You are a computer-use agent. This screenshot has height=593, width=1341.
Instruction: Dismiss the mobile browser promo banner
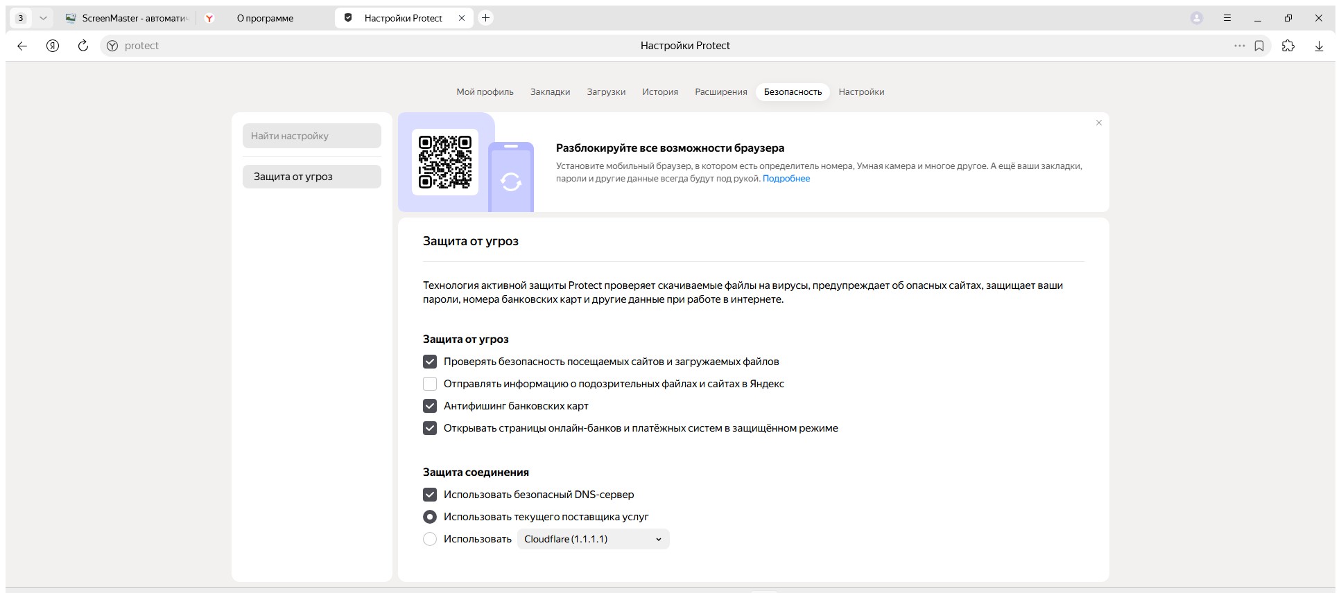click(x=1099, y=123)
